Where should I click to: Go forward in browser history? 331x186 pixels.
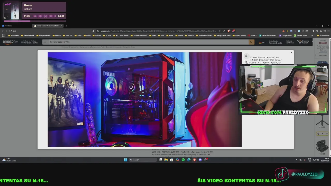point(7,31)
